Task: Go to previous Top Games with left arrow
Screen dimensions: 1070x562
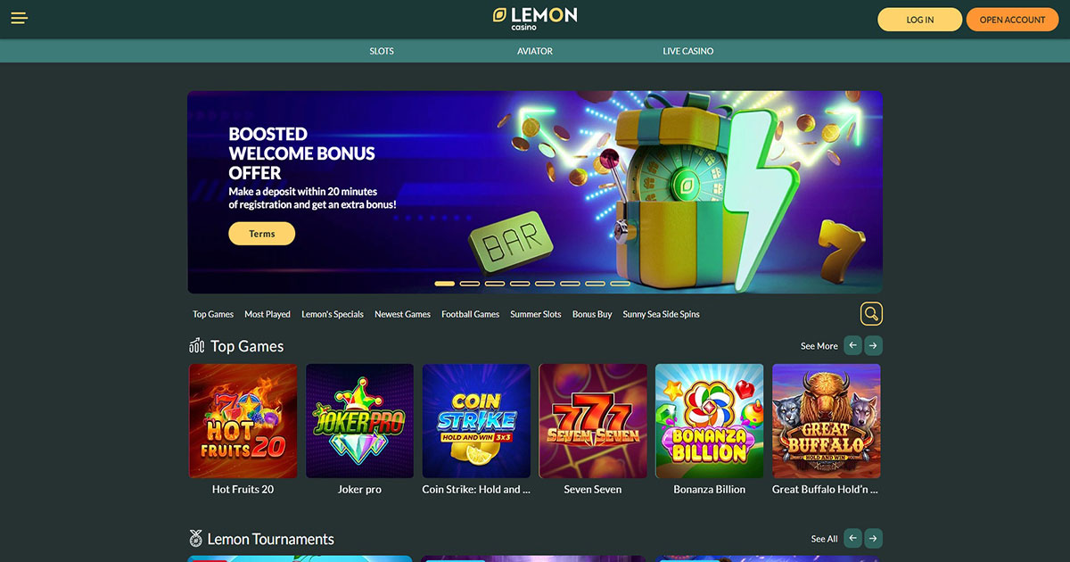Action: [x=853, y=345]
